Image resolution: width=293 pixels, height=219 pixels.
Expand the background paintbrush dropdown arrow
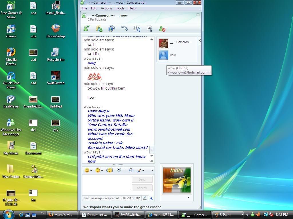click(143, 171)
